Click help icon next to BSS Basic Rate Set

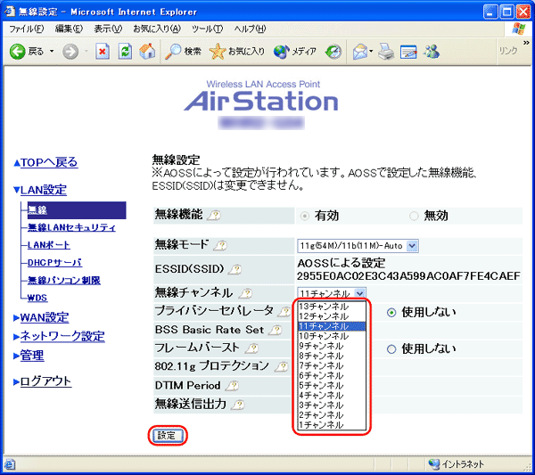click(275, 330)
